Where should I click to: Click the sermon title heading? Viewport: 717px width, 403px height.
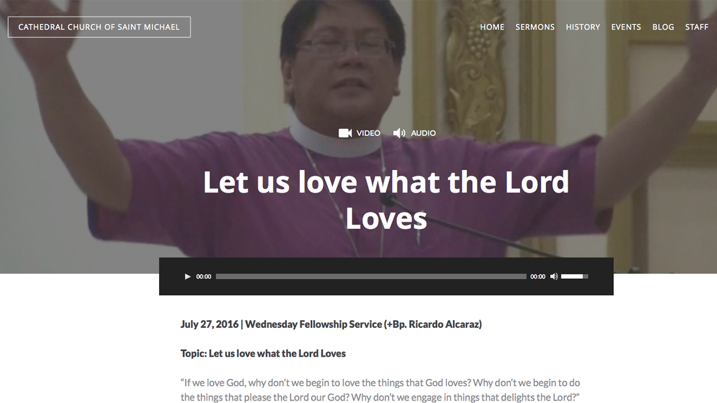(x=386, y=200)
